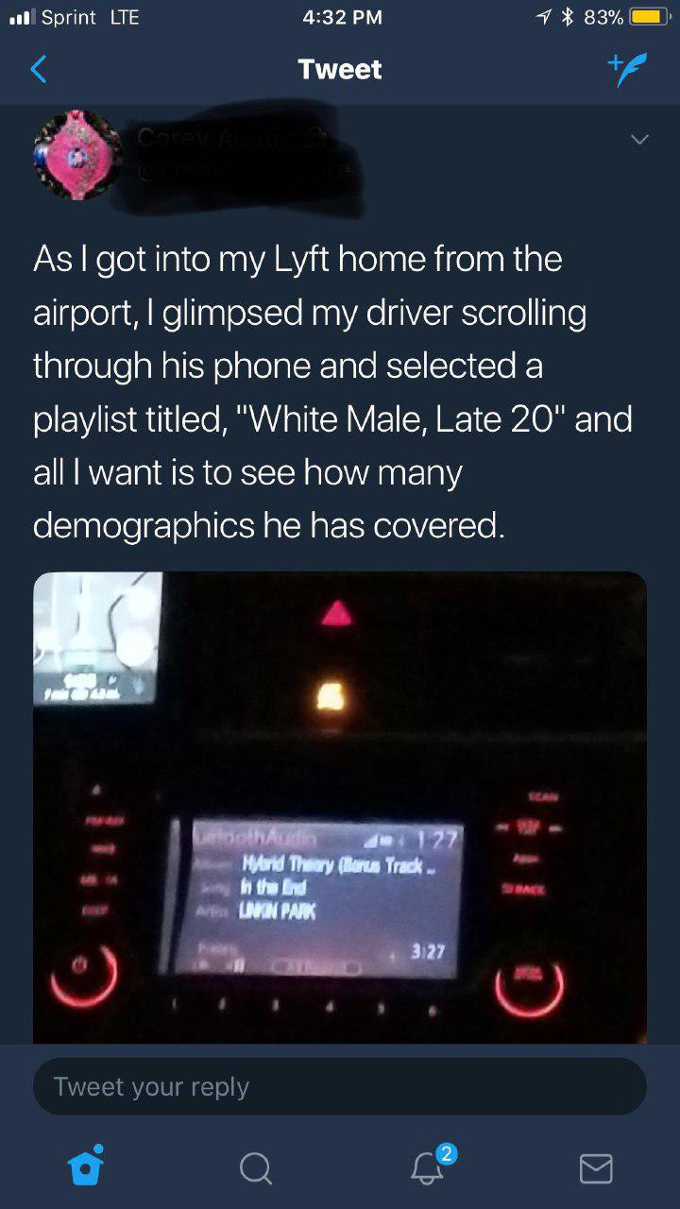Open the author's pink profile avatar
The width and height of the screenshot is (680, 1209).
(x=77, y=156)
